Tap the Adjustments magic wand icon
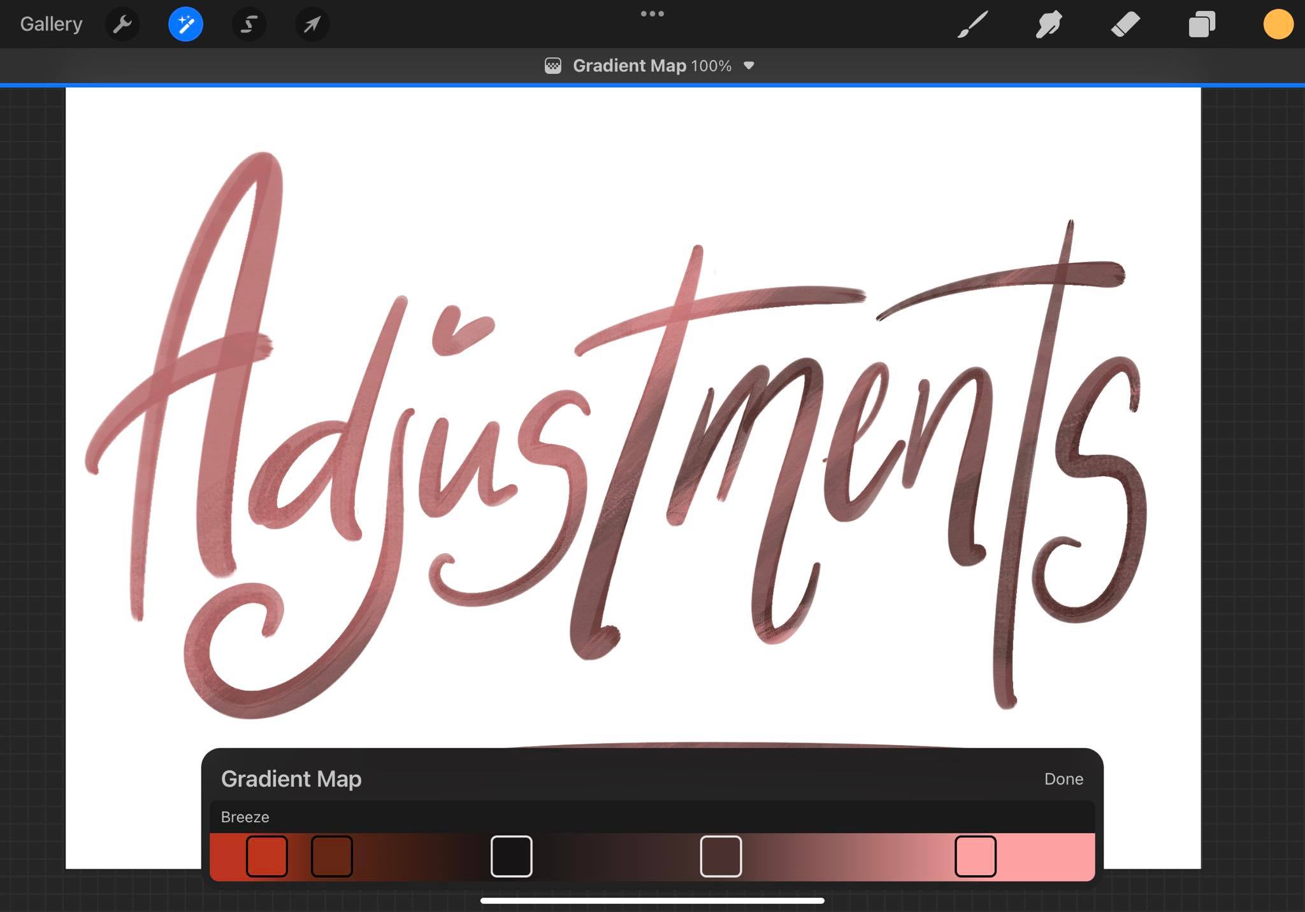 (185, 25)
